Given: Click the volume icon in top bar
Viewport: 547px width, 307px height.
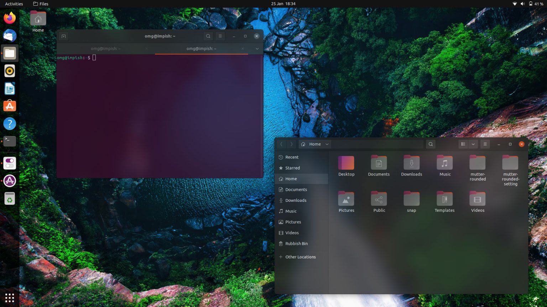Looking at the screenshot, I should [522, 4].
